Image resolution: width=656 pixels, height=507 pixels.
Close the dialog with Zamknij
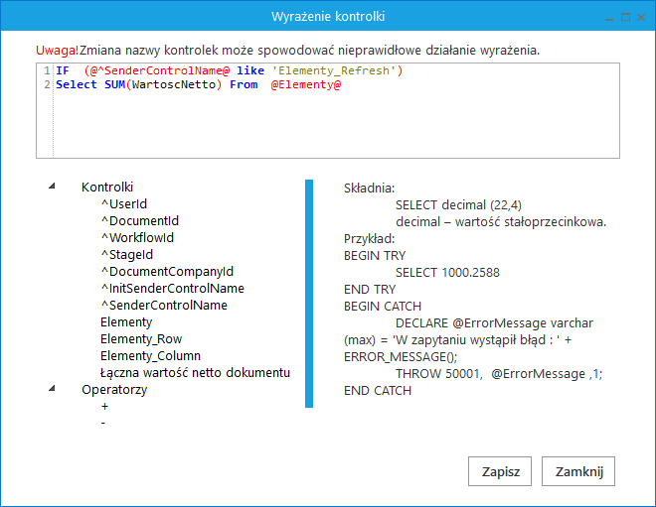coord(578,471)
